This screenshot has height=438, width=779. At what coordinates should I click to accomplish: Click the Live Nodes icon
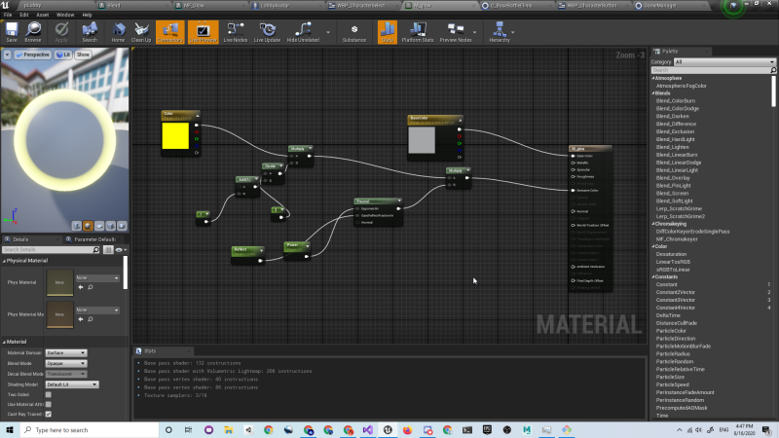(x=235, y=32)
